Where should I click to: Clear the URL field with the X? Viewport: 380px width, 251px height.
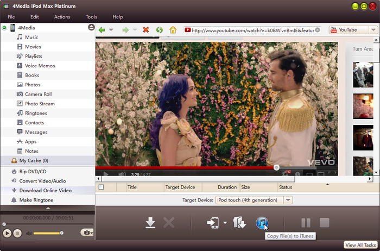click(x=318, y=30)
